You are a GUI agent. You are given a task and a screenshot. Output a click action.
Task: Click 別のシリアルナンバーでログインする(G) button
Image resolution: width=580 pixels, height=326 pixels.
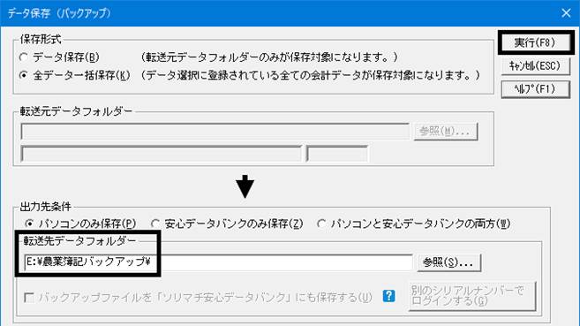472,296
